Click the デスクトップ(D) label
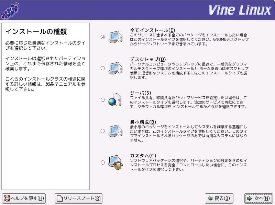Viewport: 275px width, 205px height. coord(148,59)
